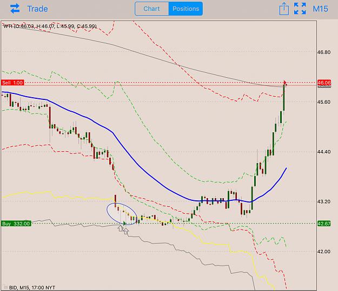
Task: Click the 42.67 green price tag
Action: pos(324,224)
